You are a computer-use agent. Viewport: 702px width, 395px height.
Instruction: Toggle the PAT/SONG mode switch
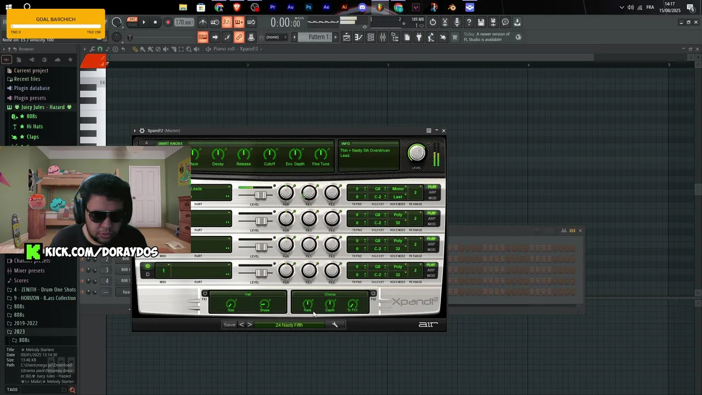(132, 22)
